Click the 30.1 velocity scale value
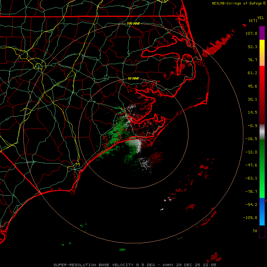This screenshot has height=267, width=267. click(252, 99)
